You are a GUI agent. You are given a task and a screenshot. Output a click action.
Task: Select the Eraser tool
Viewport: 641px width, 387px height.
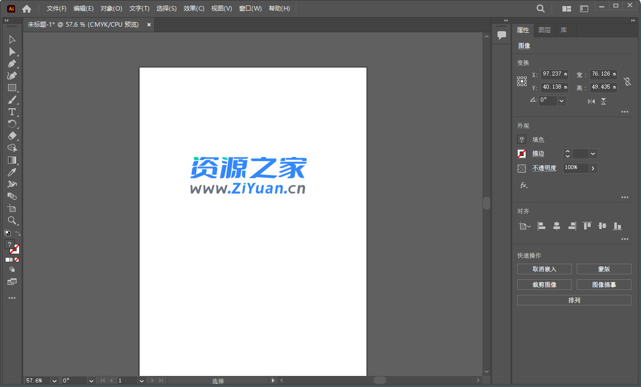click(x=12, y=136)
